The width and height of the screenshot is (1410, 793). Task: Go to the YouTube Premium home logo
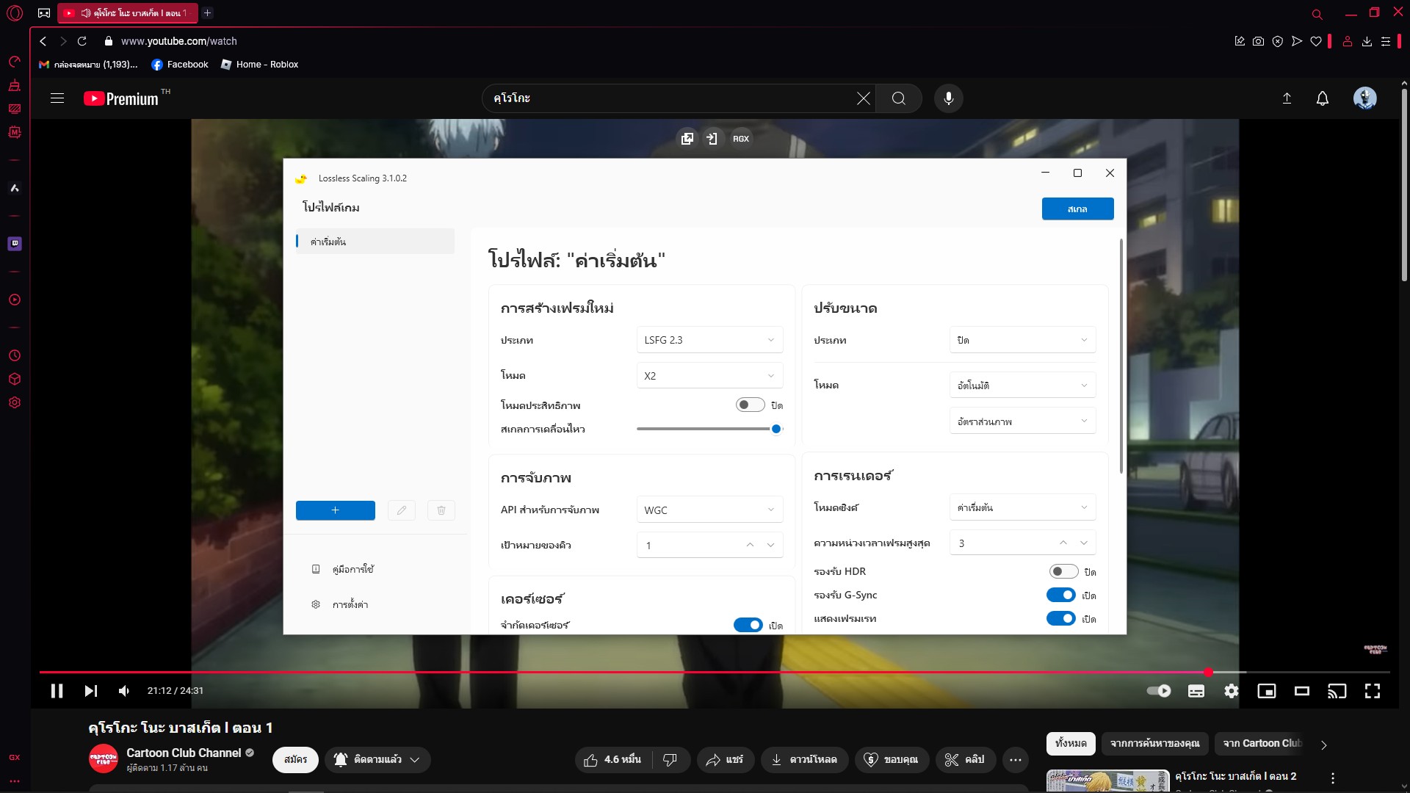pos(121,98)
